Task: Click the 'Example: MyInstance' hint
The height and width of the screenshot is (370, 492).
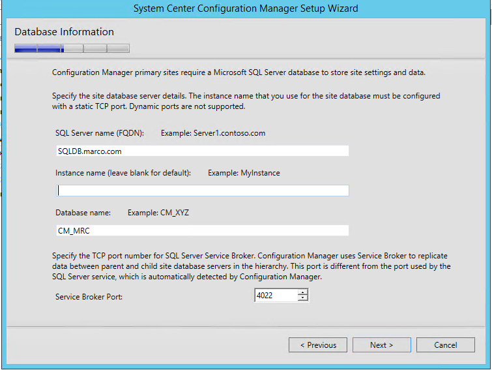Action: coord(244,173)
